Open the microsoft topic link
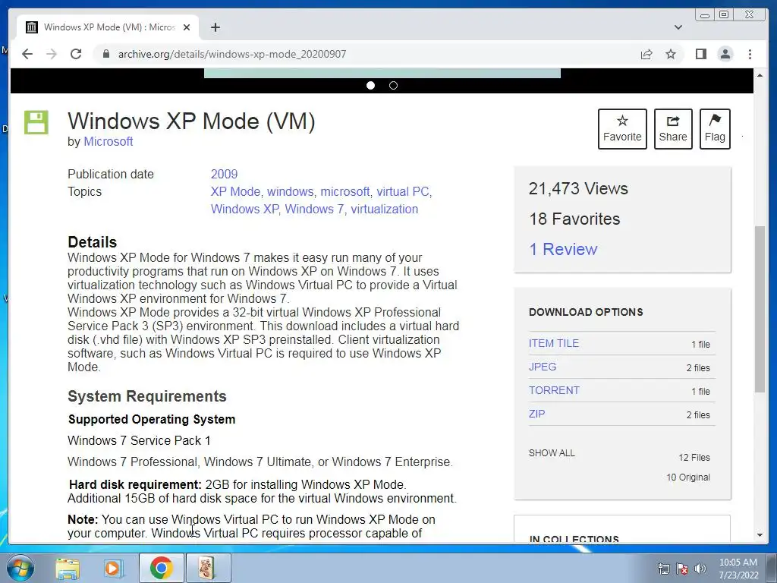This screenshot has width=777, height=583. click(x=345, y=191)
